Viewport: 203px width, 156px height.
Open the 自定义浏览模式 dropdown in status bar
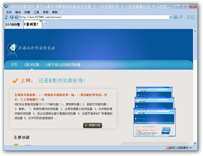(191, 148)
